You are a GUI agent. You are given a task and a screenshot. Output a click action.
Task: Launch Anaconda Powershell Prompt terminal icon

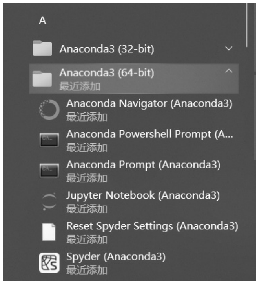pos(49,140)
